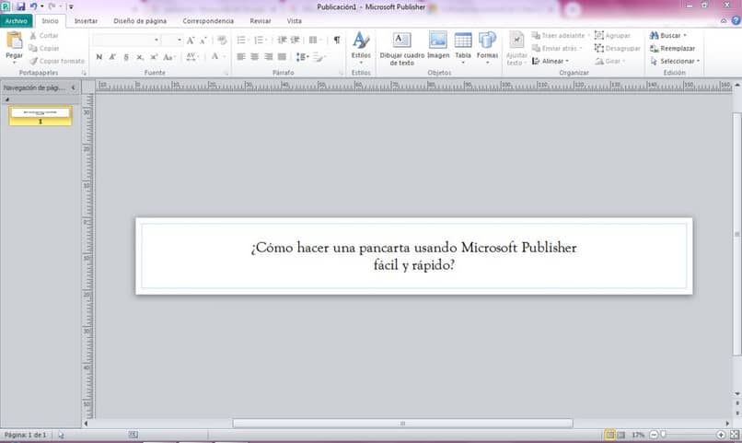The image size is (742, 443).
Task: Switch to Correspondencia tab
Action: 208,21
